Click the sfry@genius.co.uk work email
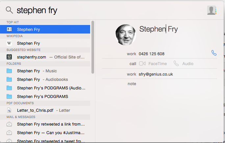The image size is (225, 143). (x=156, y=74)
